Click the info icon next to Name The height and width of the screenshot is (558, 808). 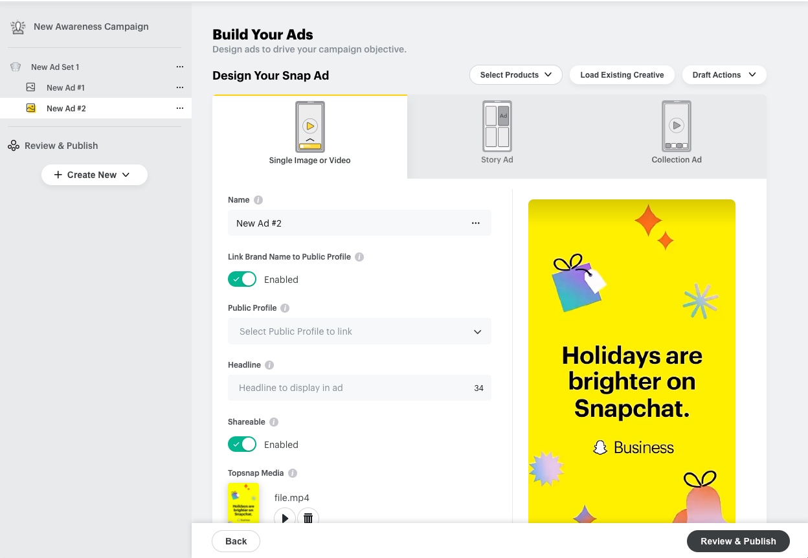258,200
